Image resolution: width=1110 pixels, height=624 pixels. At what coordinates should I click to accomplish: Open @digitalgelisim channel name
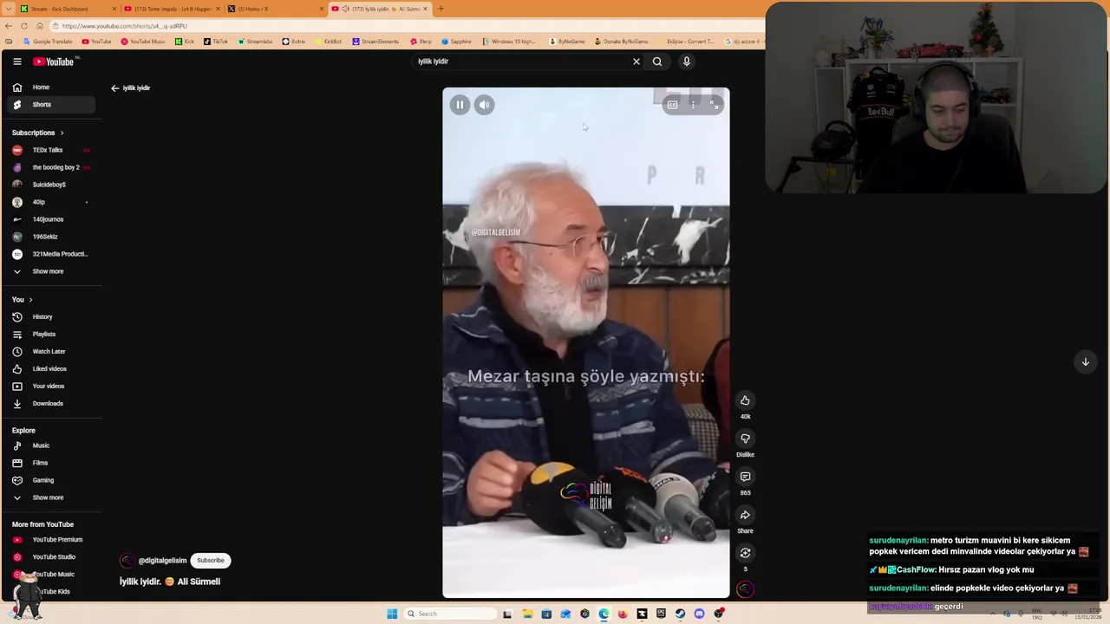pyautogui.click(x=162, y=561)
